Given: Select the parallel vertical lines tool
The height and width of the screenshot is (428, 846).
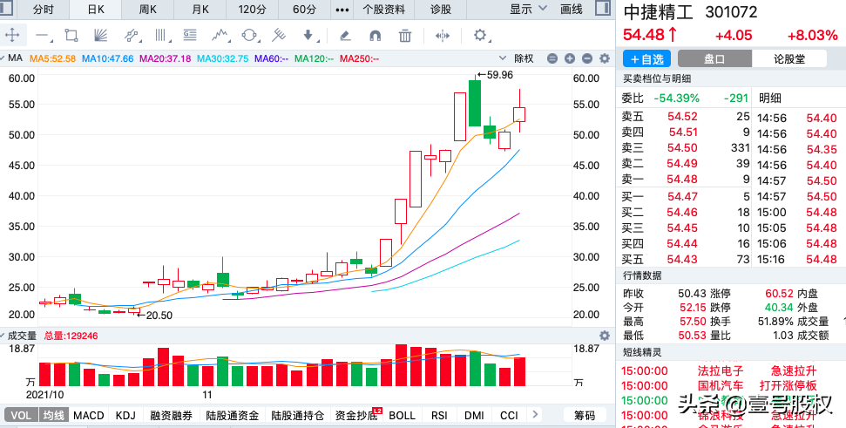Looking at the screenshot, I should 161,36.
